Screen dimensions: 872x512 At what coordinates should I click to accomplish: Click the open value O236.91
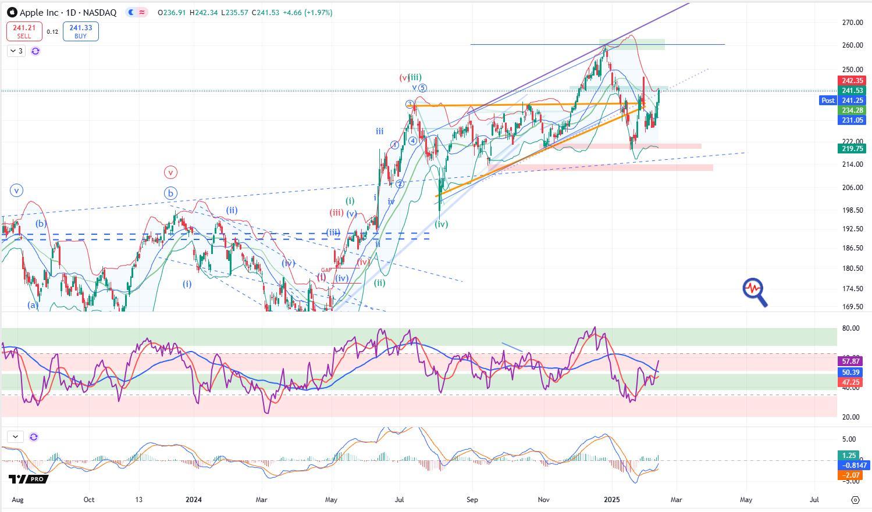pos(172,12)
